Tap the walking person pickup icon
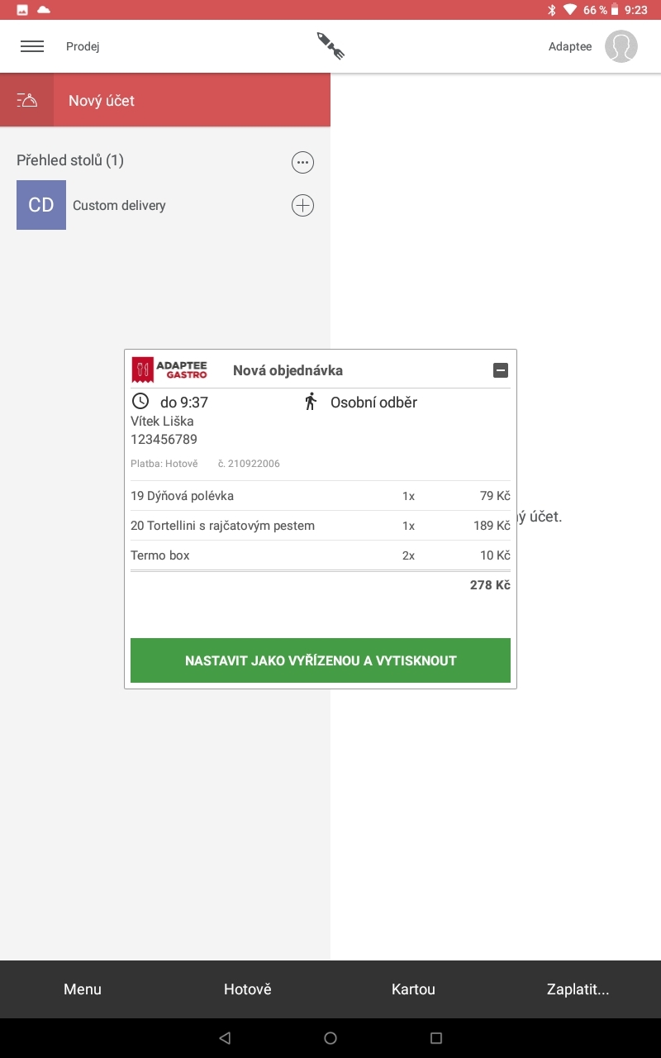The image size is (661, 1058). tap(311, 402)
